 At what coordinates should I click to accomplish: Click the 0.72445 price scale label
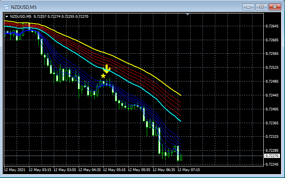(272, 95)
